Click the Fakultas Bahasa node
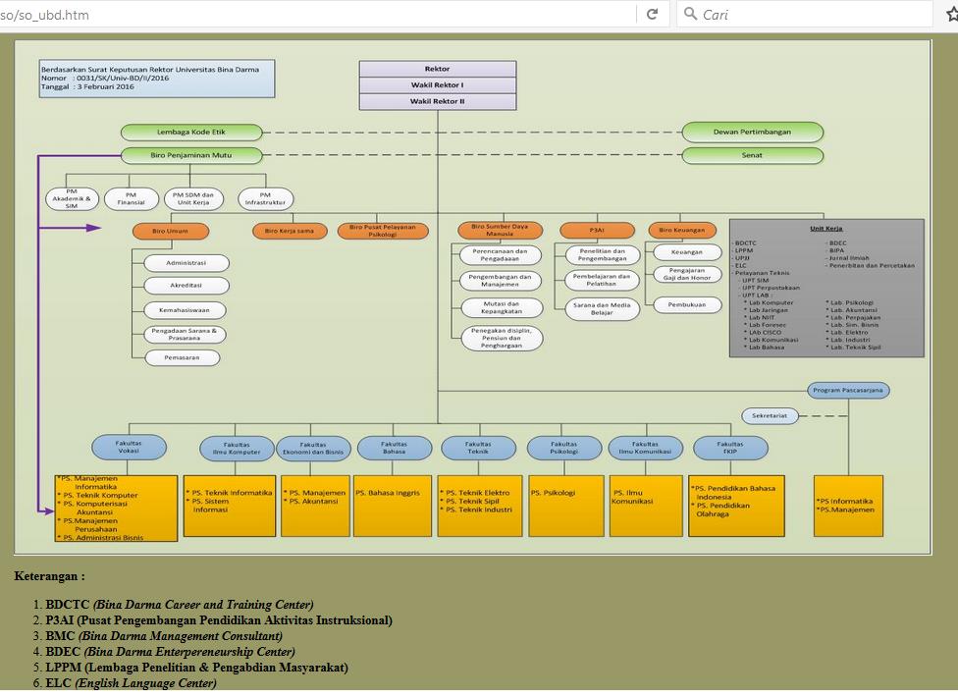 (x=394, y=448)
